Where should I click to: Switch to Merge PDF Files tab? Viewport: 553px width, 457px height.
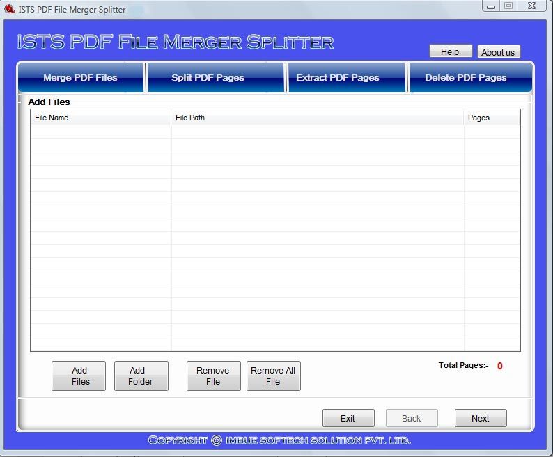coord(80,77)
